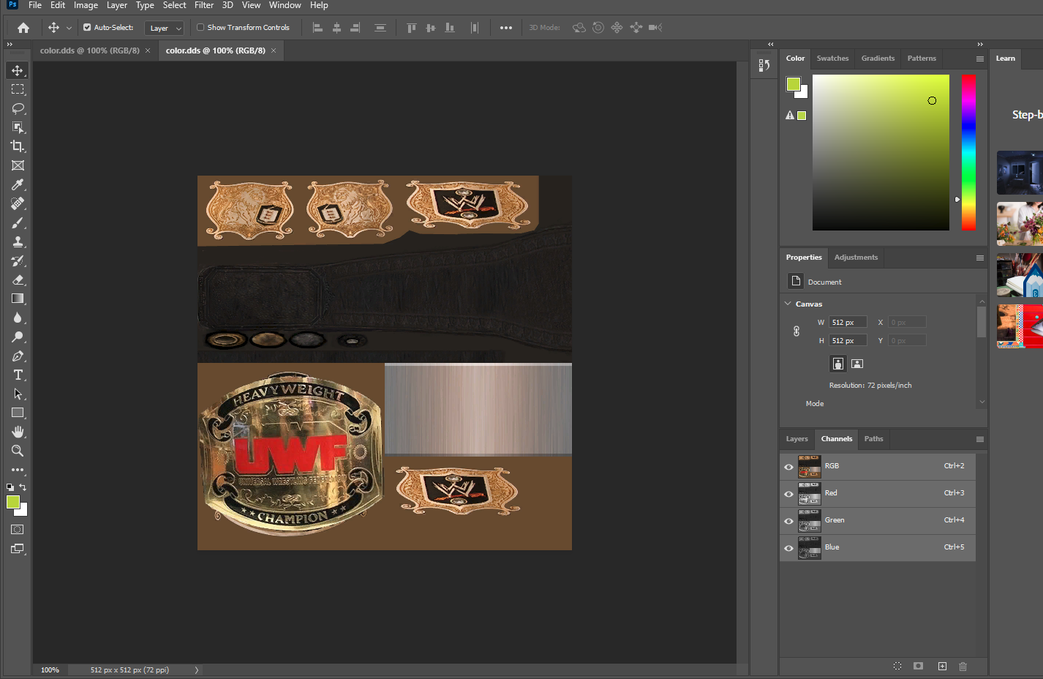Click the Home icon in options bar
The image size is (1043, 679).
pyautogui.click(x=23, y=28)
